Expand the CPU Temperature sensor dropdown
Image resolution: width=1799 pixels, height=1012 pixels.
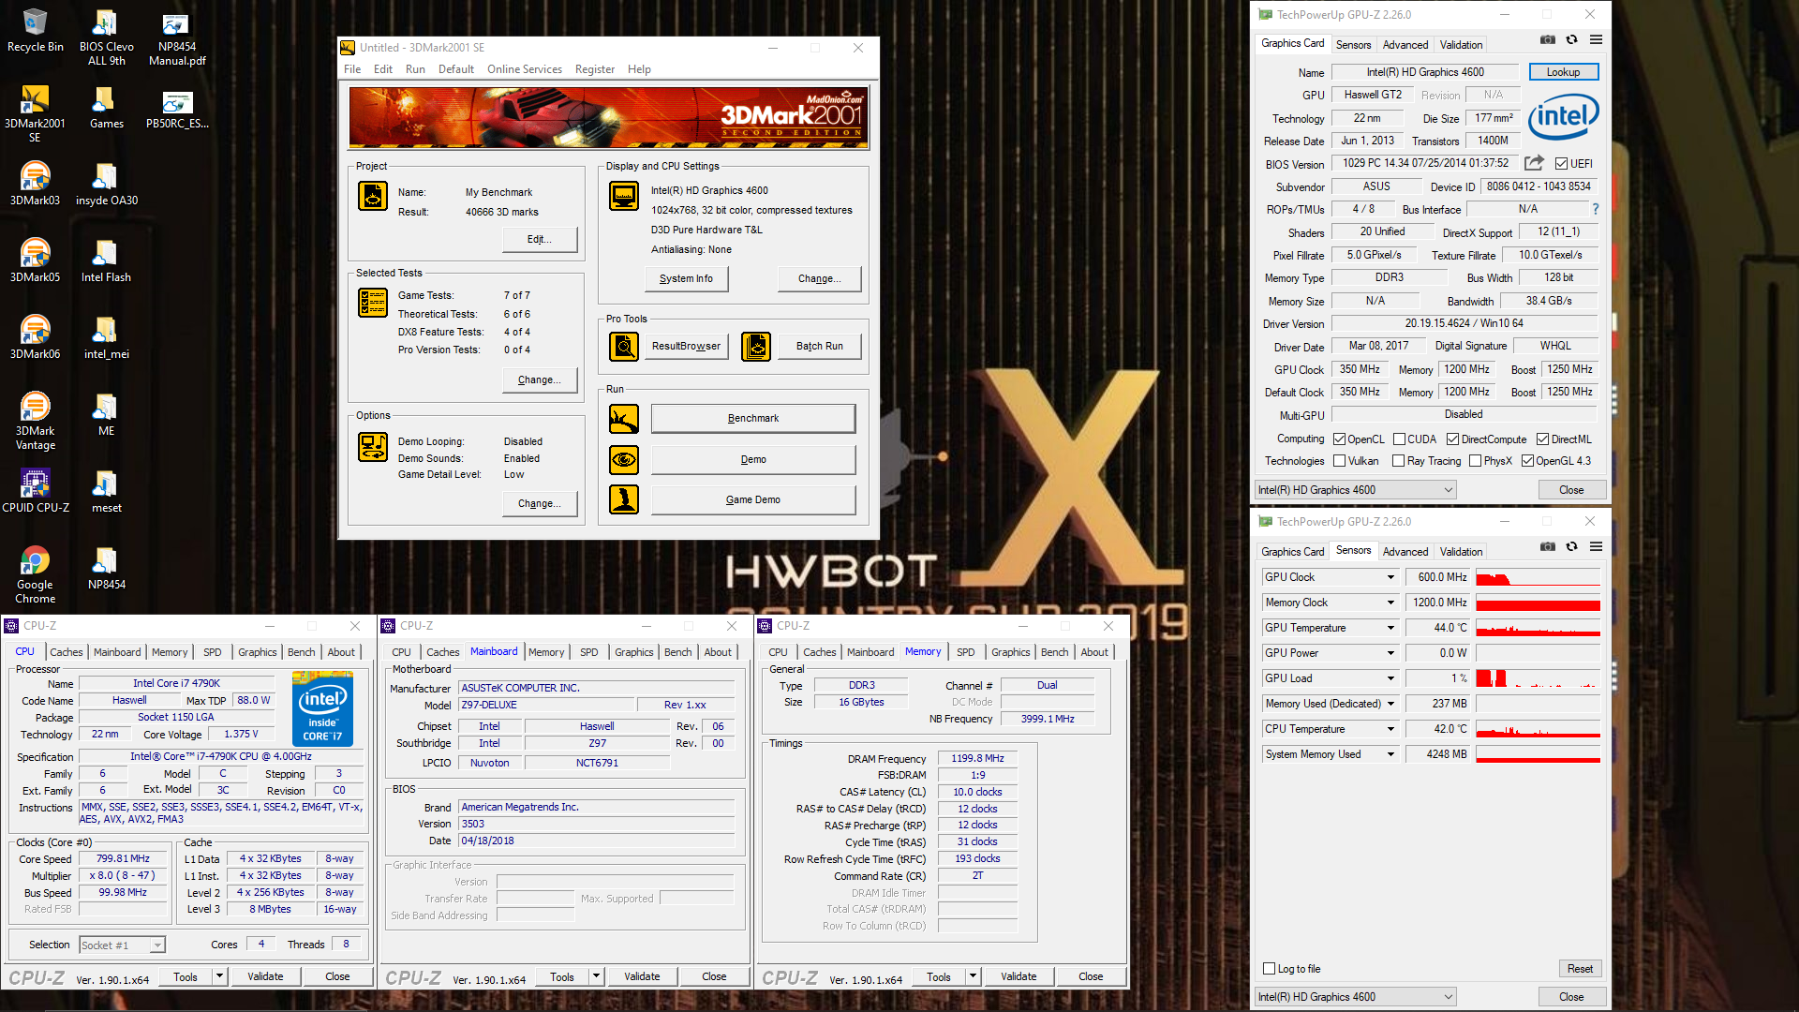click(x=1390, y=729)
